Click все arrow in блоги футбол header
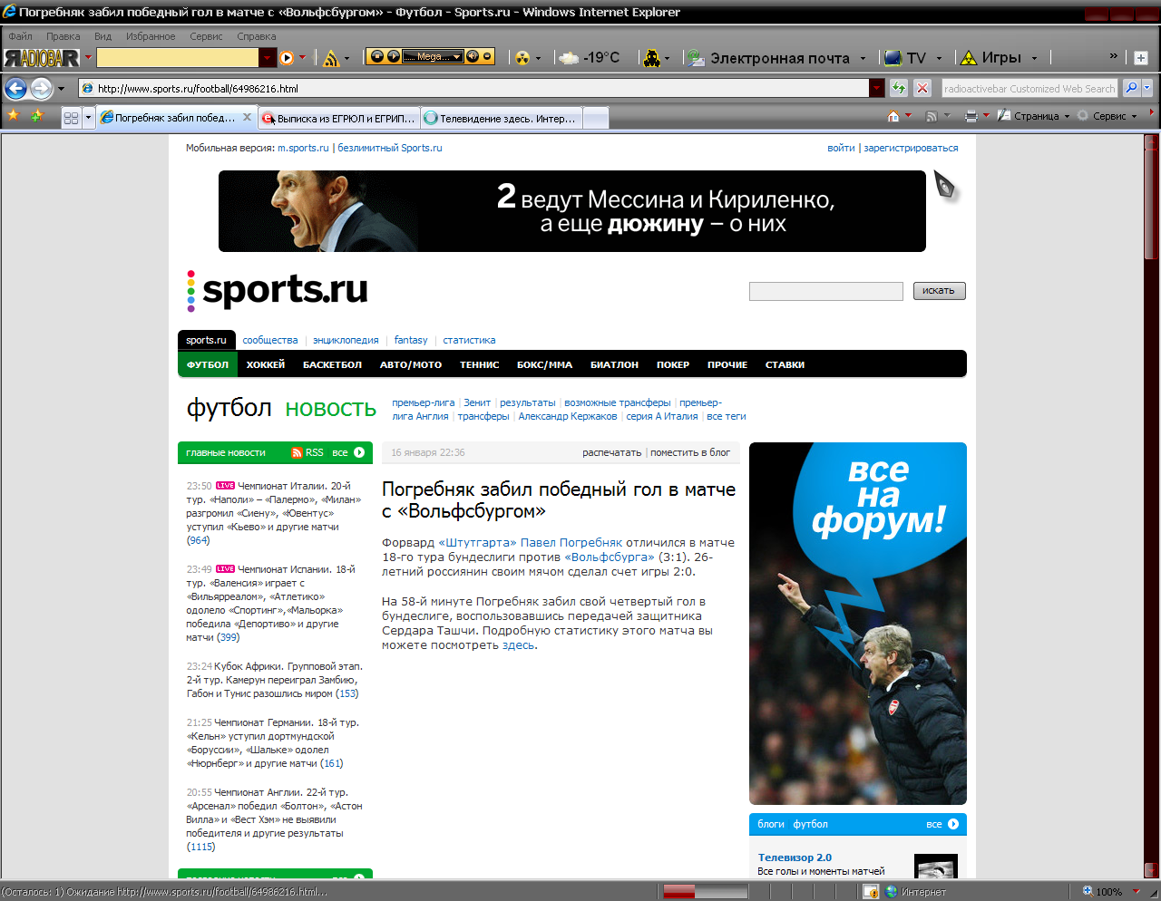This screenshot has width=1161, height=901. coord(953,824)
